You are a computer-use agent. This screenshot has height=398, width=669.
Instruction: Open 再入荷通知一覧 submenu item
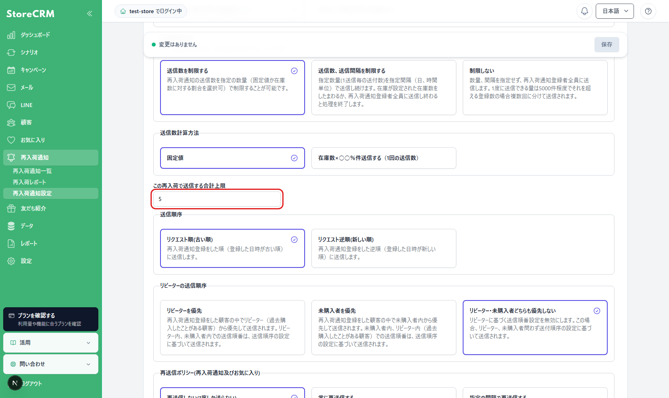click(51, 171)
